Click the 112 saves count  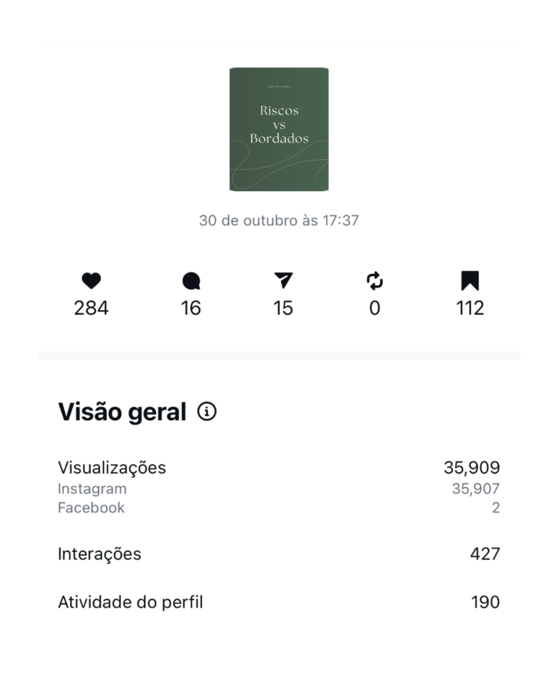point(470,309)
